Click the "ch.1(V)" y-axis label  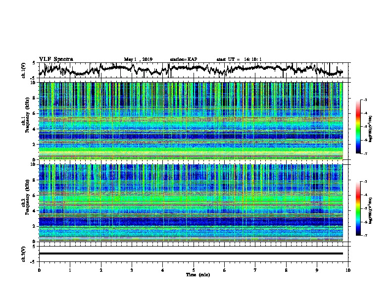pyautogui.click(x=24, y=70)
